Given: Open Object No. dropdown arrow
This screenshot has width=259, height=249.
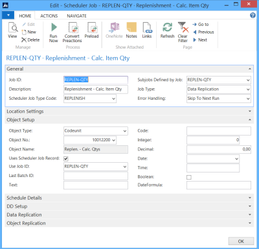Looking at the screenshot, I should 114,140.
